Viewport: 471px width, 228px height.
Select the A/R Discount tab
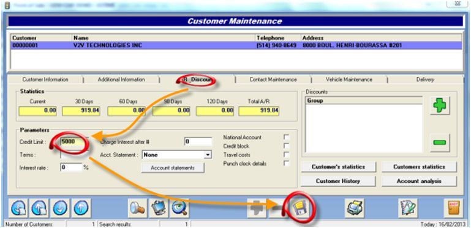pyautogui.click(x=197, y=79)
